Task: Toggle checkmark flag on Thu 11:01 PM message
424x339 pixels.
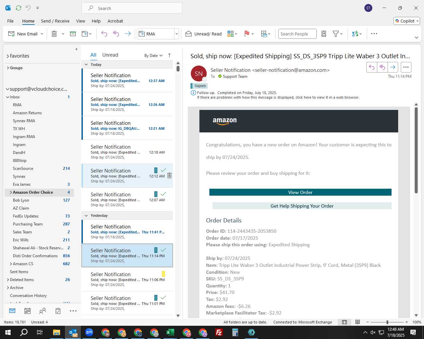Action: [x=163, y=298]
